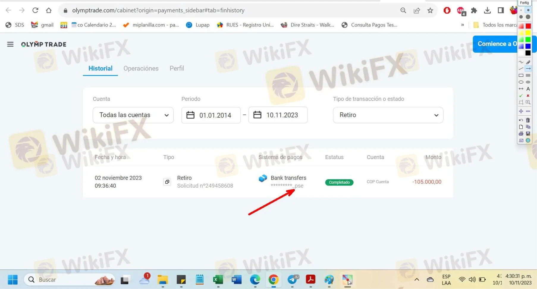Click the text Solicitud n°249458608
This screenshot has width=537, height=289.
[205, 186]
